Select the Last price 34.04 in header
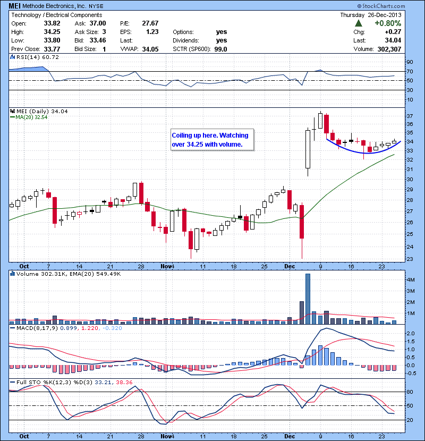Screen dimensions: 425x441 [x=393, y=40]
